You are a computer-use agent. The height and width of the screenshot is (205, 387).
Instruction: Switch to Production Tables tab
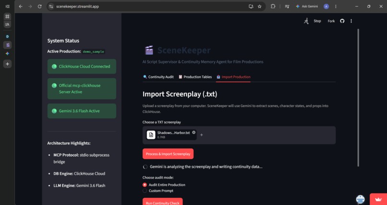coord(195,77)
